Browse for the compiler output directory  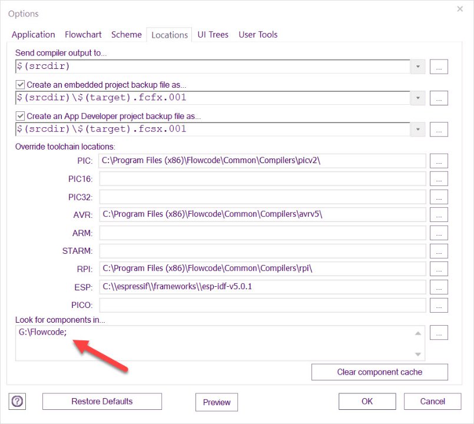point(439,67)
